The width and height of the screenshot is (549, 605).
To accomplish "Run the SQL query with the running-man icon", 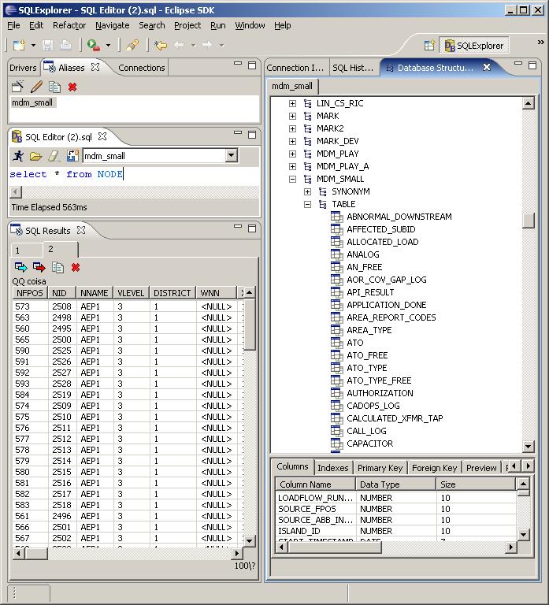I will 17,156.
